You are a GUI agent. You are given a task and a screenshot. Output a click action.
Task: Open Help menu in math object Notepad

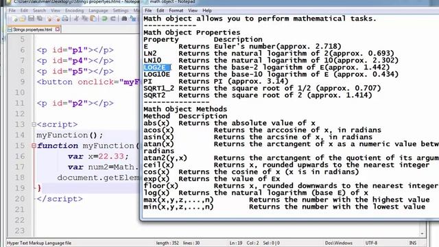pos(207,11)
